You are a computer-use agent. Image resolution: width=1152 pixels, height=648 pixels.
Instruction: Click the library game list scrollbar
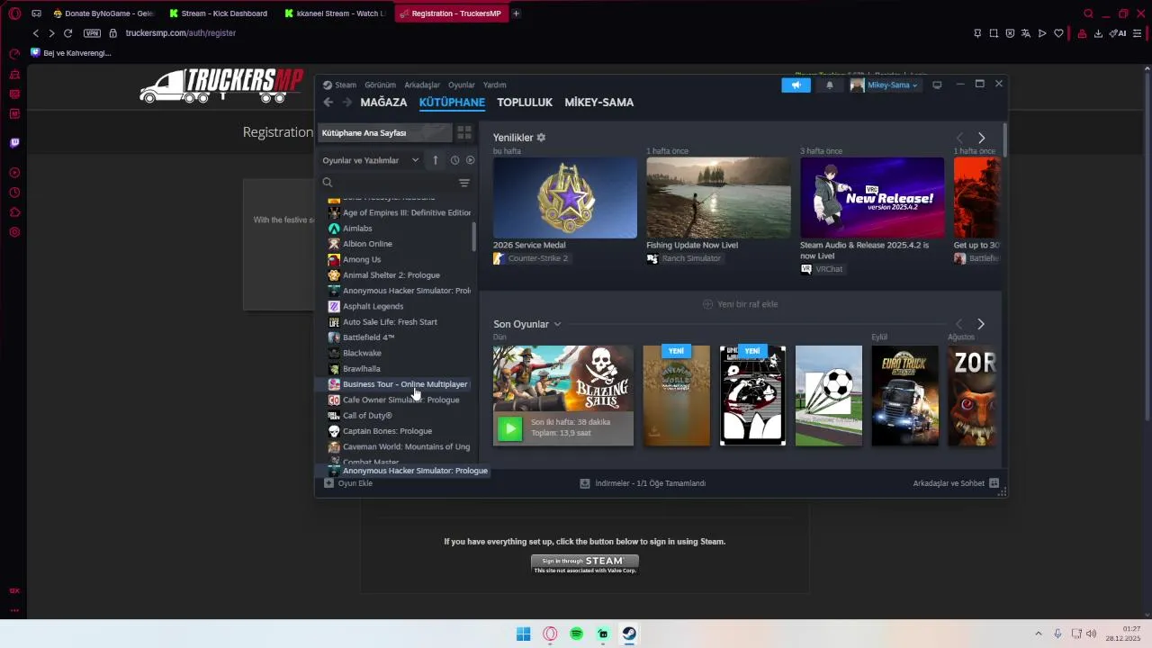(474, 237)
